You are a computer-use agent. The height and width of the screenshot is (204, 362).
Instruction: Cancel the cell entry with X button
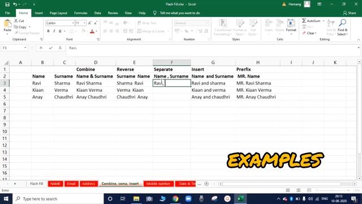(41, 48)
